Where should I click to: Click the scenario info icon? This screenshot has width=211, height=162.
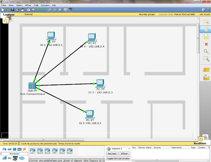point(108,149)
